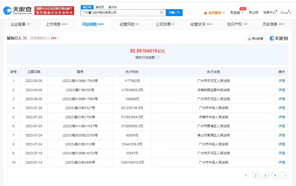296x186 pixels.
Task: Click the 导出数据 export button
Action: pyautogui.click(x=255, y=39)
